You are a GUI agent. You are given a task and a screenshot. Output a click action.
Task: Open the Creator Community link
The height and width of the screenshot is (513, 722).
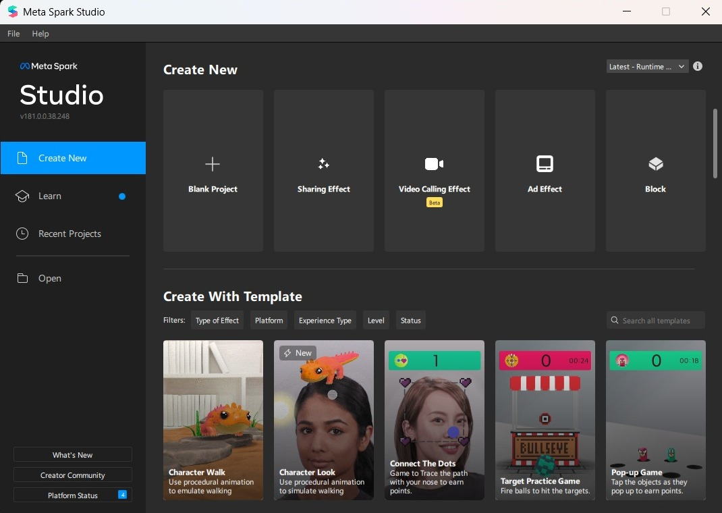coord(73,475)
